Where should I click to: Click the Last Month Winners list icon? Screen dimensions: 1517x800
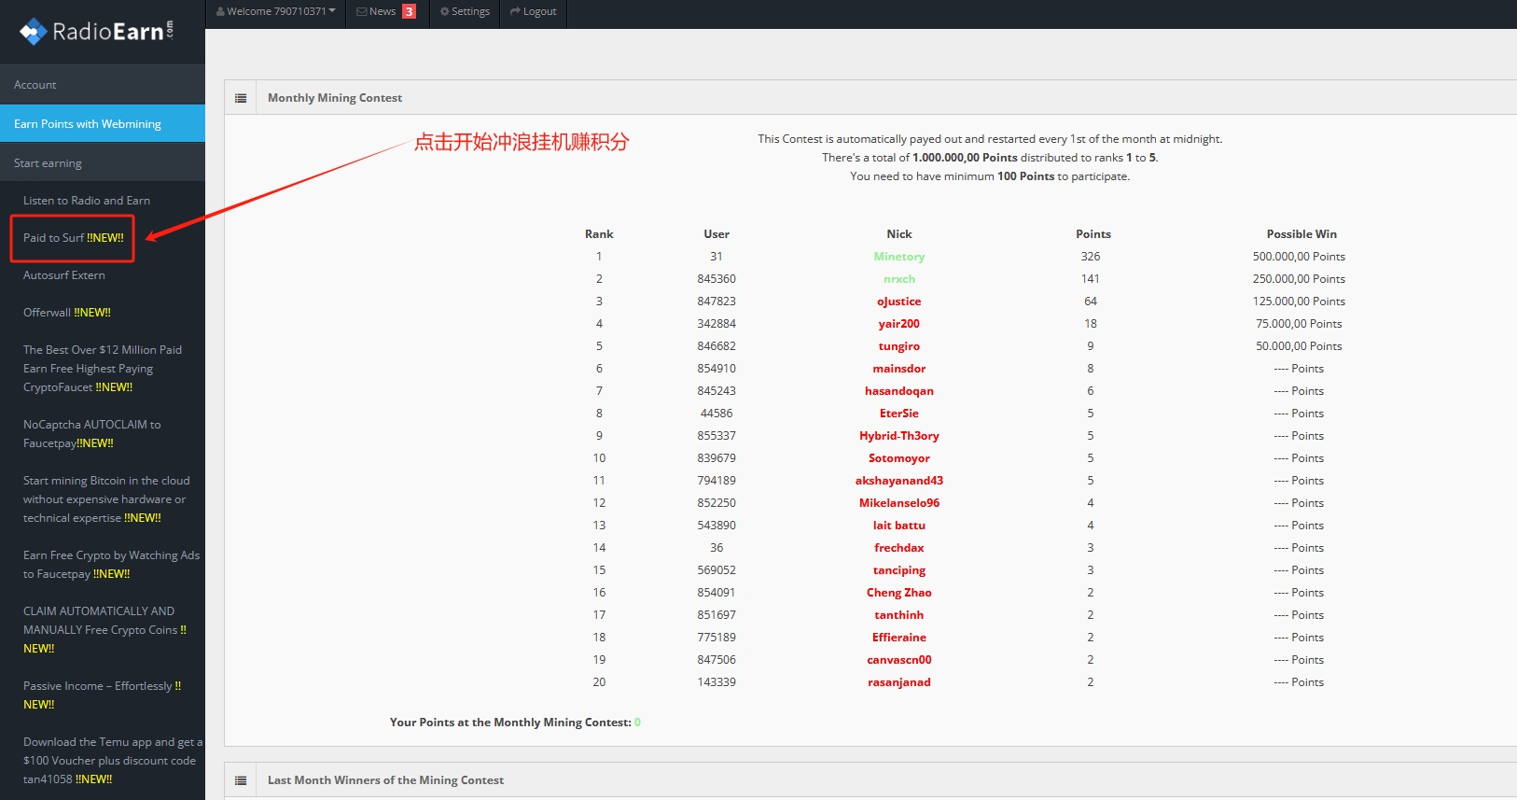click(x=241, y=780)
